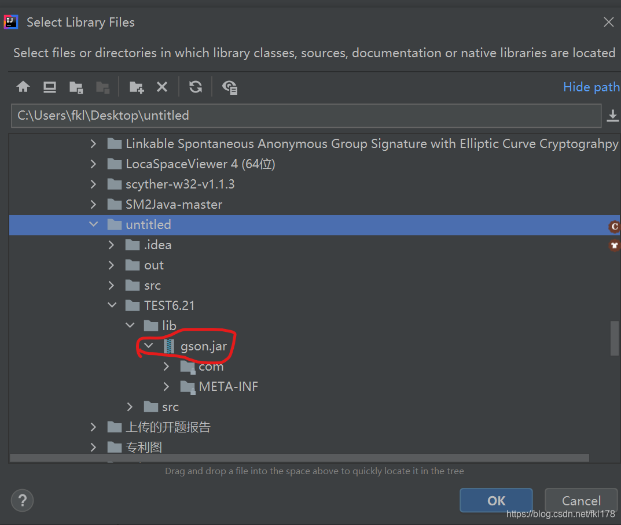
Task: Select the 专利图 folder
Action: click(x=144, y=448)
